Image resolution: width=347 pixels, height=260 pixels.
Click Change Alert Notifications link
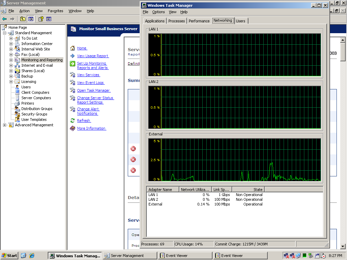tap(88, 111)
